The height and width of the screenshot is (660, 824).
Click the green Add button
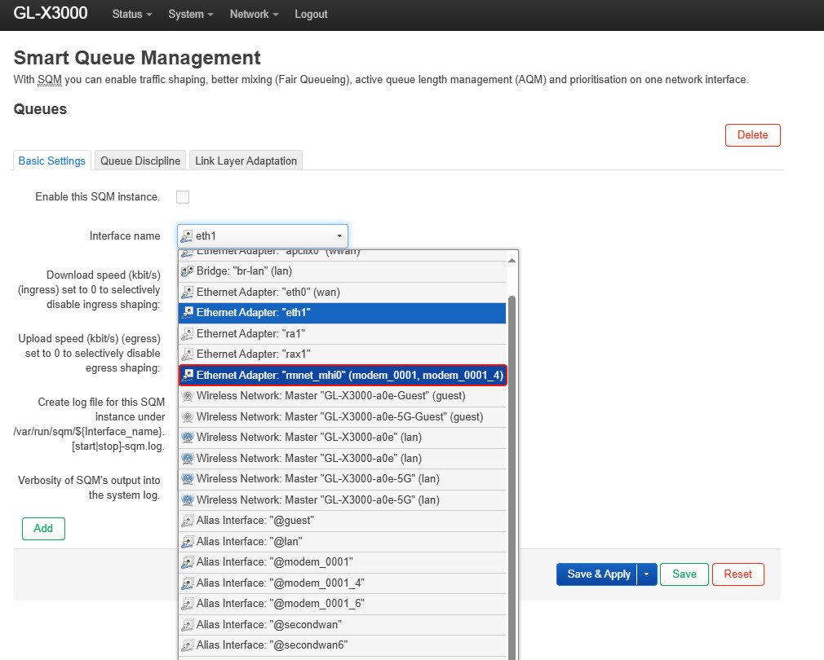tap(43, 529)
